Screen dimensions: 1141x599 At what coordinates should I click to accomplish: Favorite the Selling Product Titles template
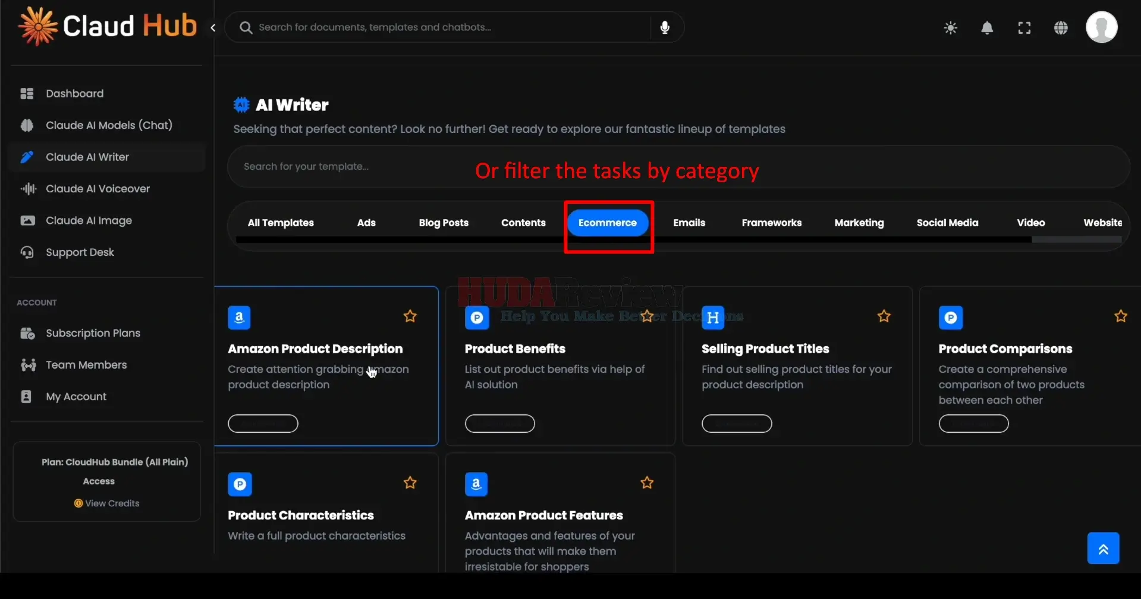click(x=884, y=316)
